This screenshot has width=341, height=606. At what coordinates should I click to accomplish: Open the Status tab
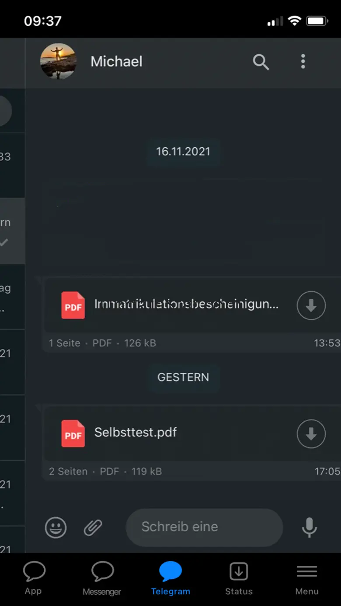[x=239, y=578]
